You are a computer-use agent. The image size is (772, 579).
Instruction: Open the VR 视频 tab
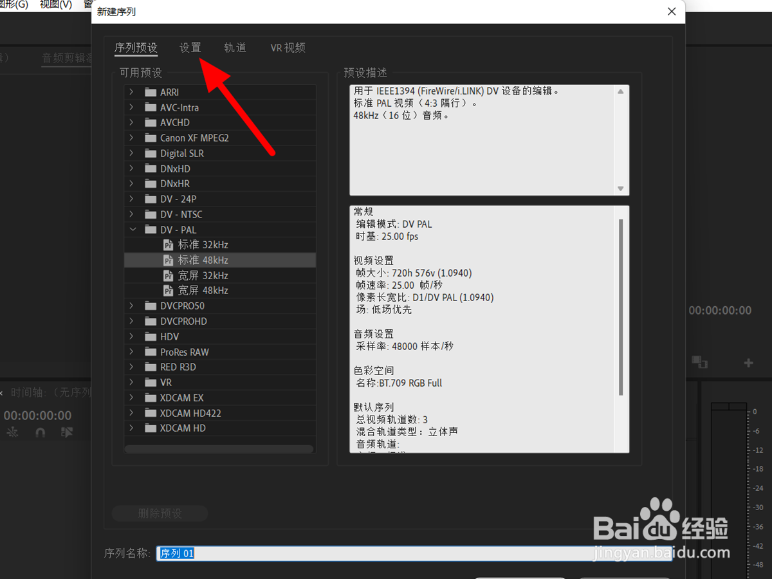(x=288, y=48)
